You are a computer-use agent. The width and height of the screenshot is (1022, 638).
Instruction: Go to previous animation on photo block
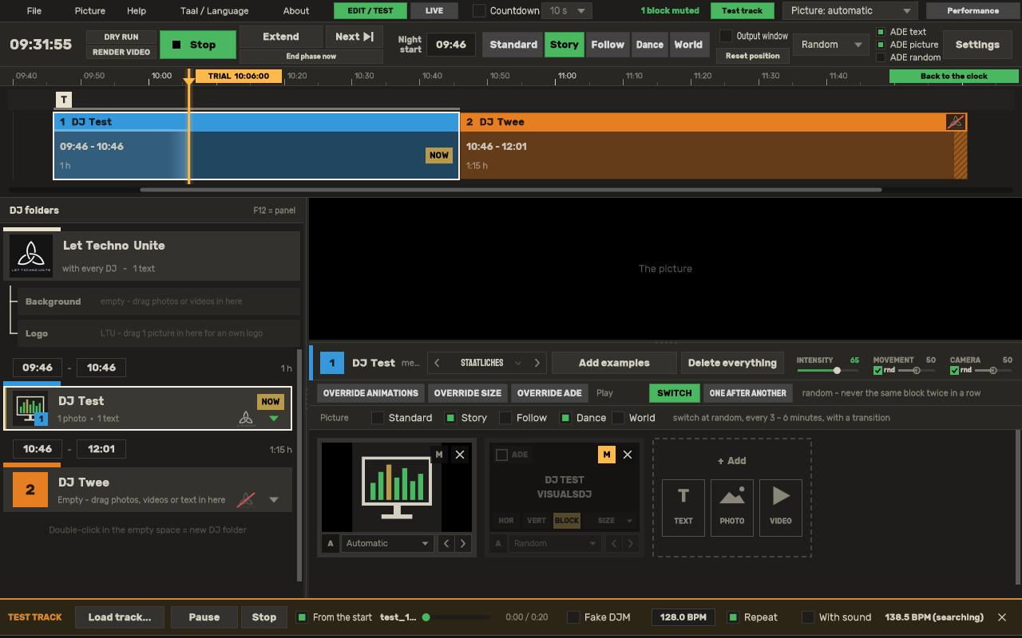(446, 543)
